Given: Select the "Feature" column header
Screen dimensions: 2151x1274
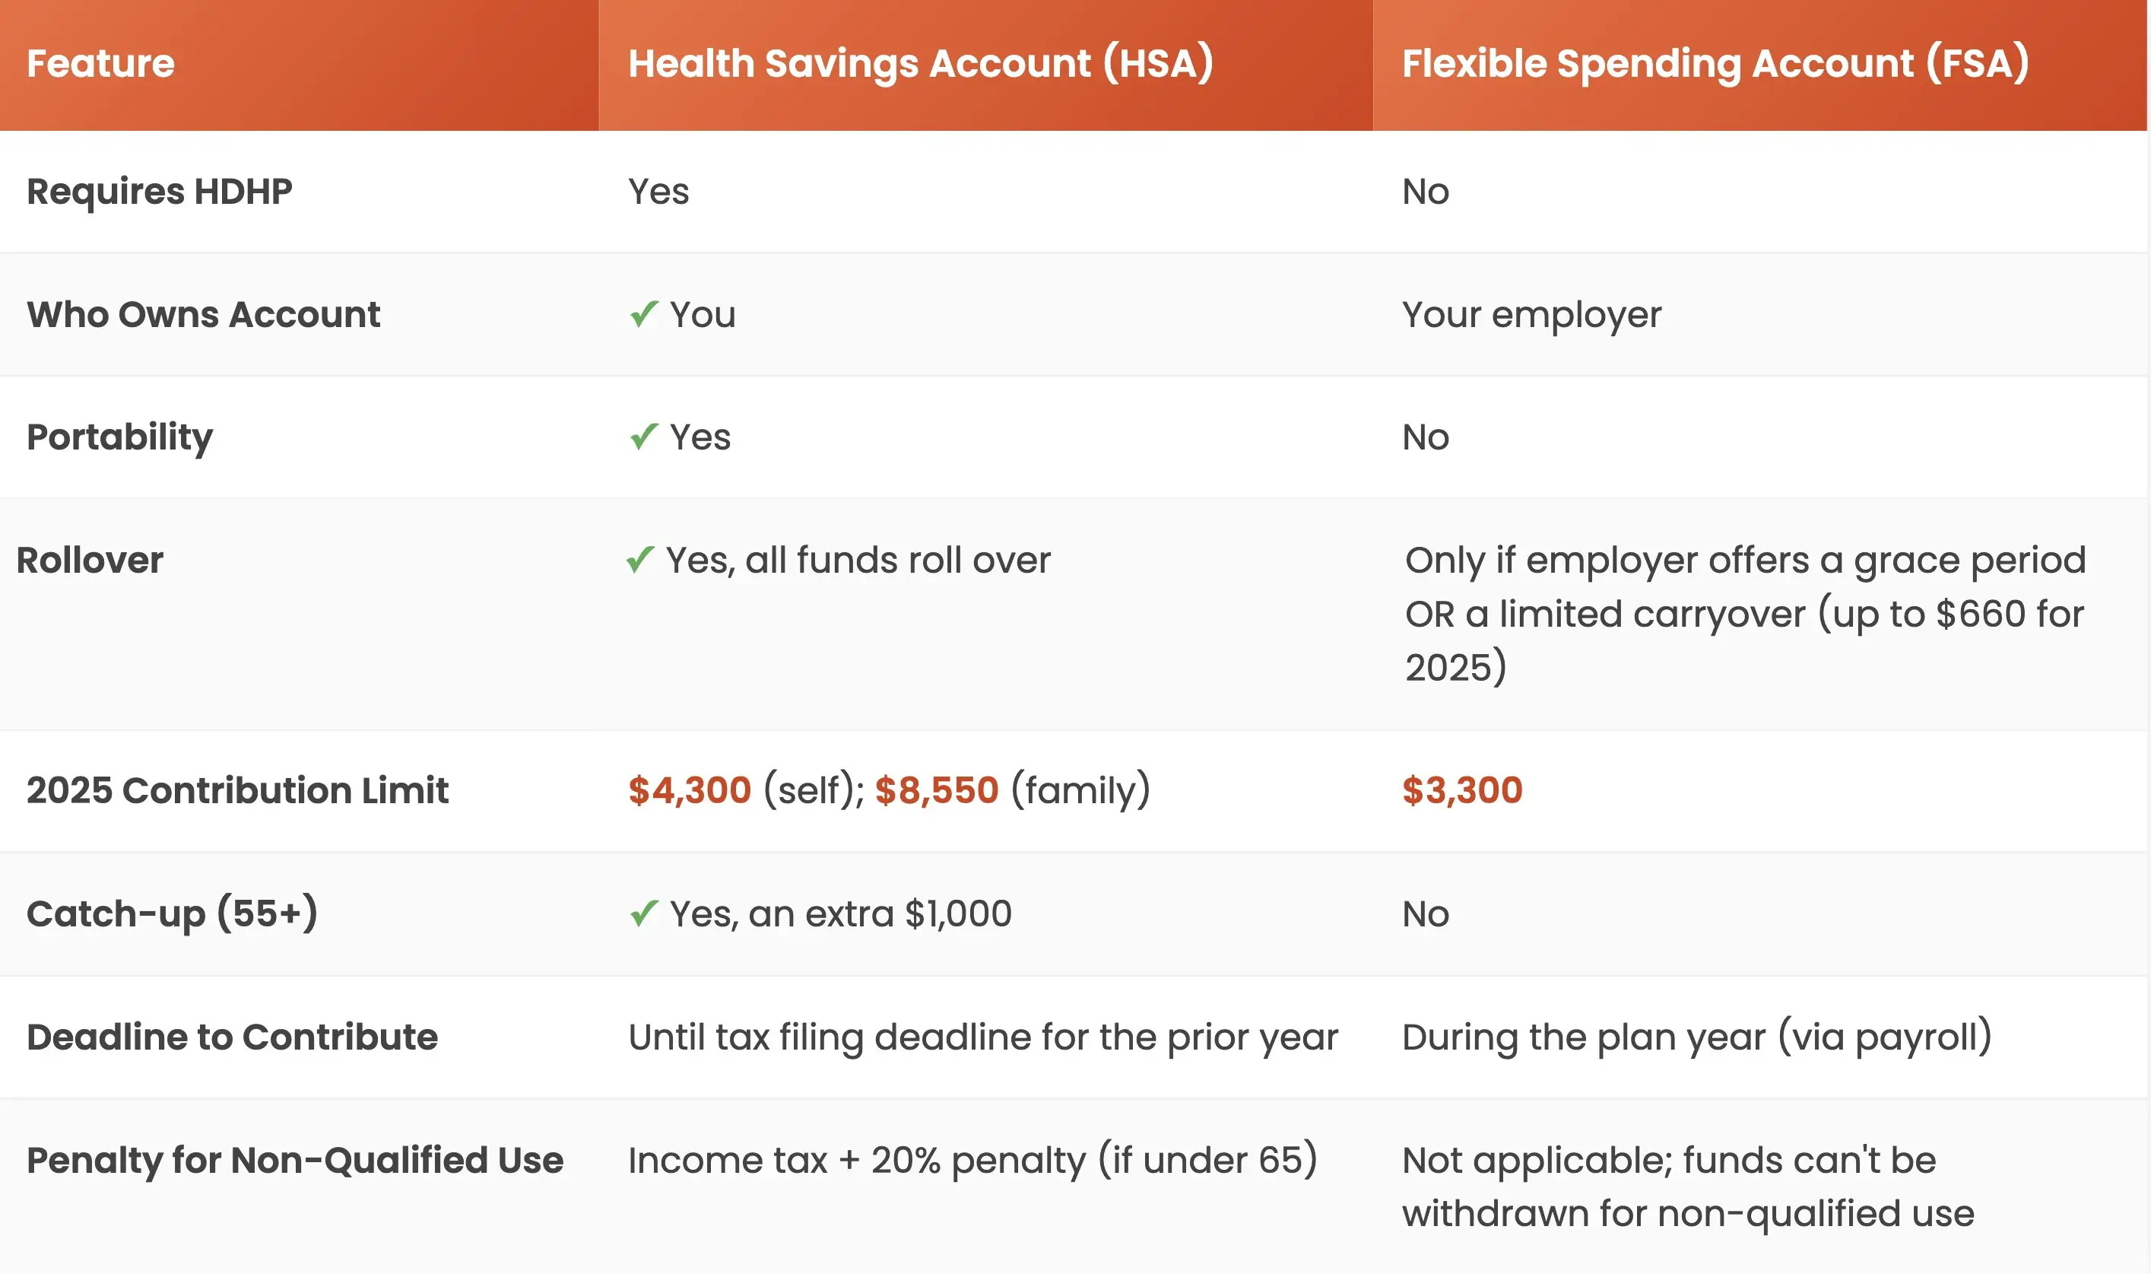Looking at the screenshot, I should tap(100, 64).
